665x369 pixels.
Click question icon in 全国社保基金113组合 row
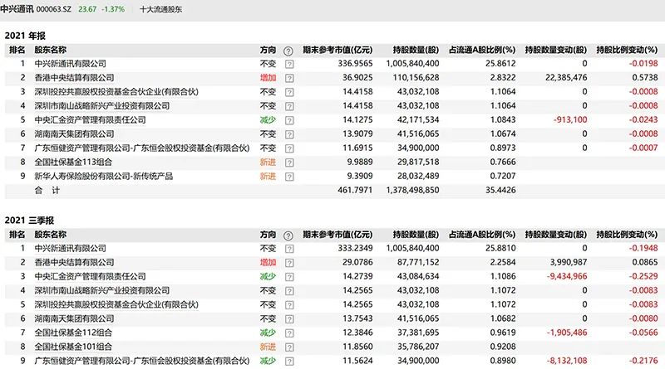pos(289,163)
